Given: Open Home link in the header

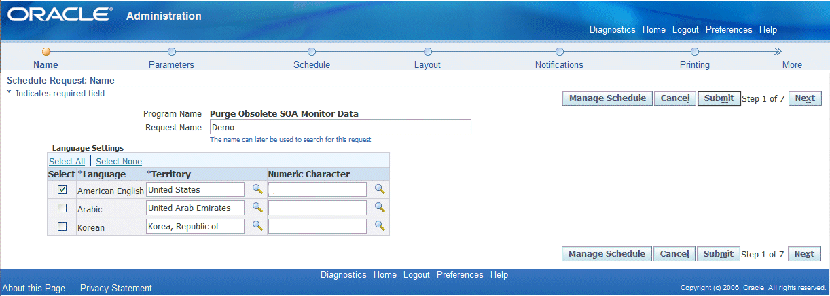Looking at the screenshot, I should coord(654,30).
